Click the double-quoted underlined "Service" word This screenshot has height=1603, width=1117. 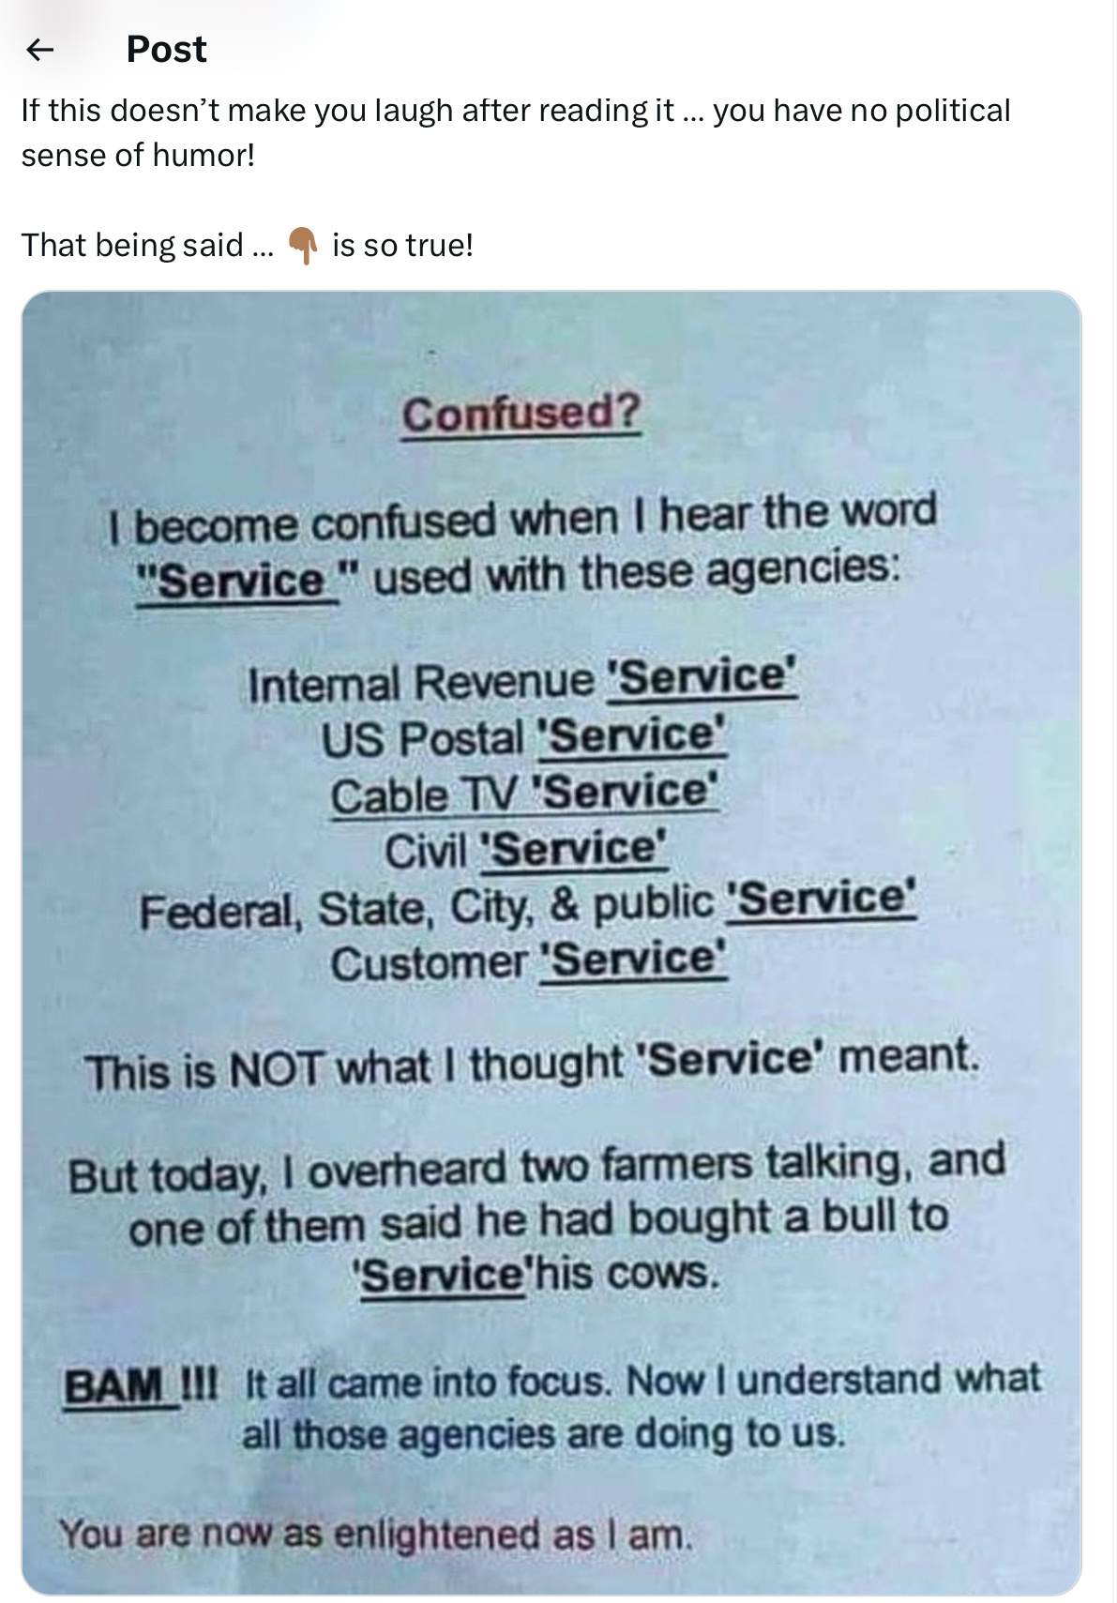(x=239, y=580)
